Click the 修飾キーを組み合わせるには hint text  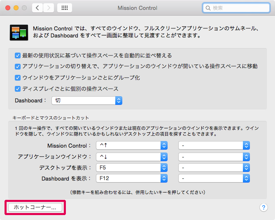pyautogui.click(x=137, y=192)
